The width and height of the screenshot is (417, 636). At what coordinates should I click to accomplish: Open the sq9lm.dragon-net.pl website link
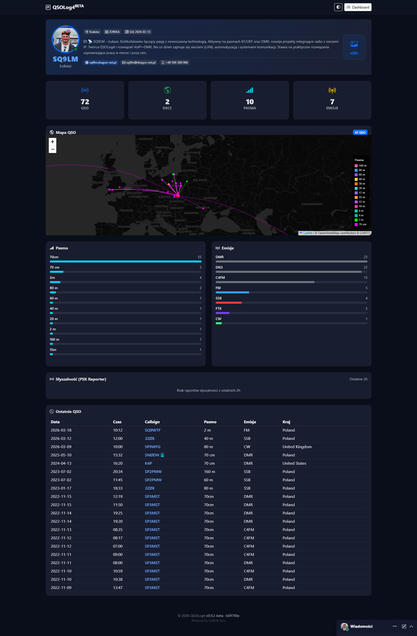[101, 63]
